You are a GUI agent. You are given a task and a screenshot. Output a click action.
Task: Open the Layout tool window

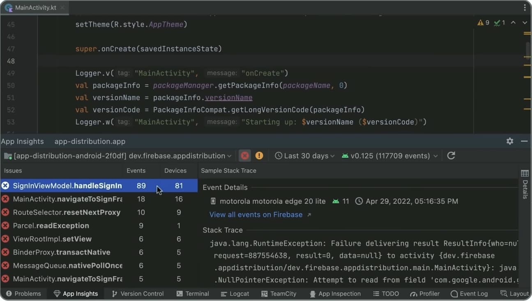[515, 294]
